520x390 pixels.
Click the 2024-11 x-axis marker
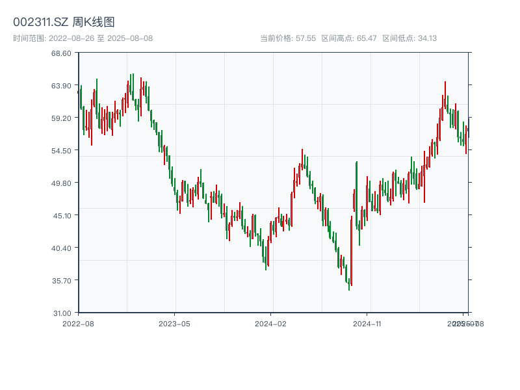pyautogui.click(x=367, y=324)
